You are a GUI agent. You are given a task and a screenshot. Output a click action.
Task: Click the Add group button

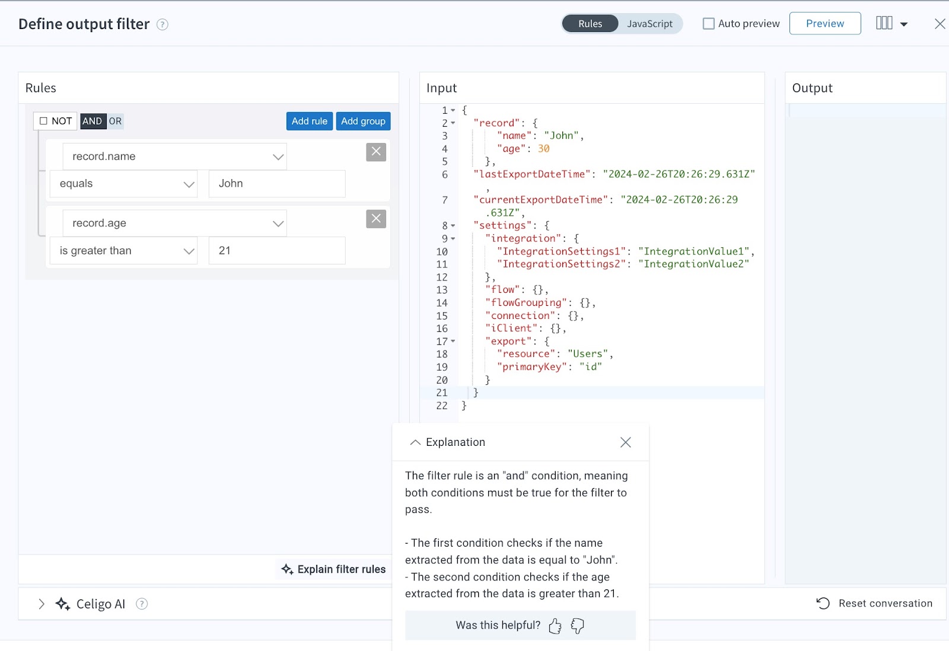[363, 121]
